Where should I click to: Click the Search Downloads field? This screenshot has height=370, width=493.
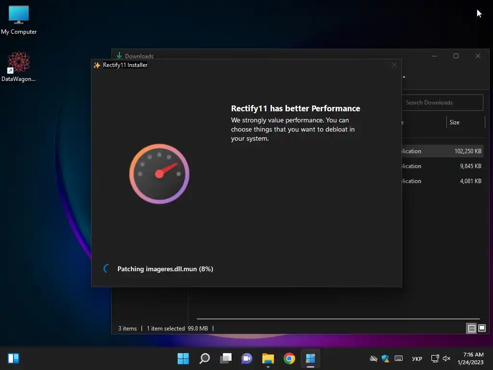point(442,103)
